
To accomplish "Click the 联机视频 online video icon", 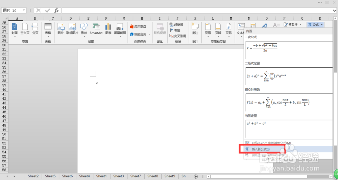I will point(160,26).
